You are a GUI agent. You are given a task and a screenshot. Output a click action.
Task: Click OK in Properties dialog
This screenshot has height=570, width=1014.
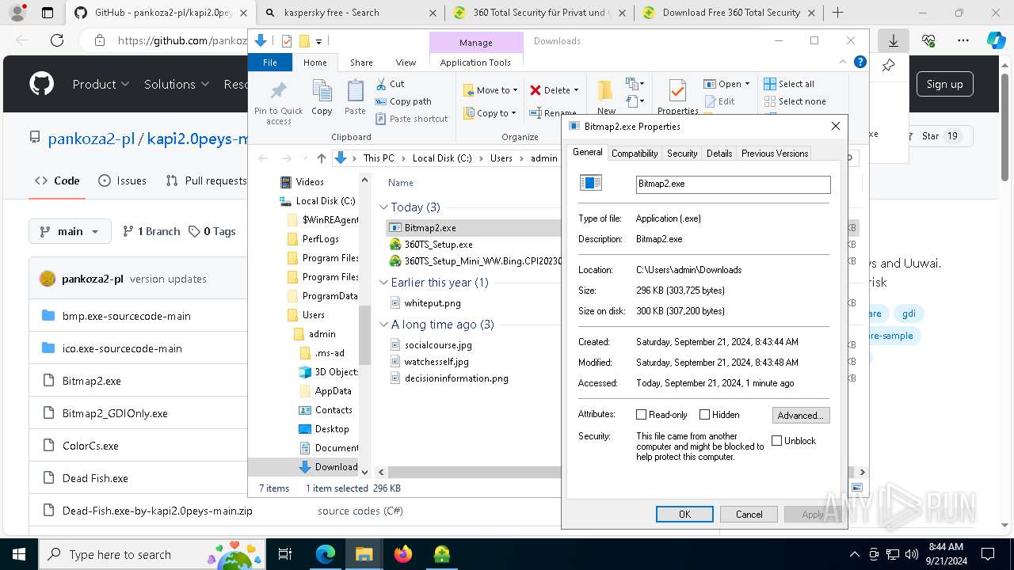pos(684,515)
